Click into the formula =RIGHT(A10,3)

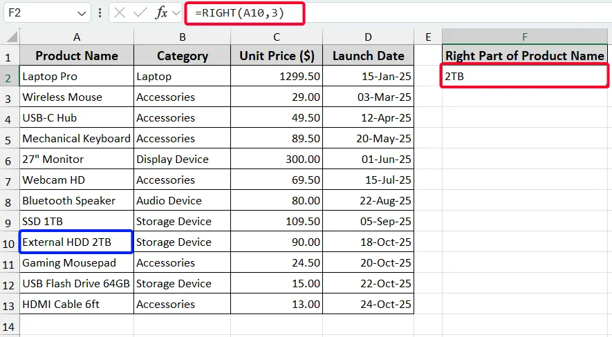pos(240,13)
